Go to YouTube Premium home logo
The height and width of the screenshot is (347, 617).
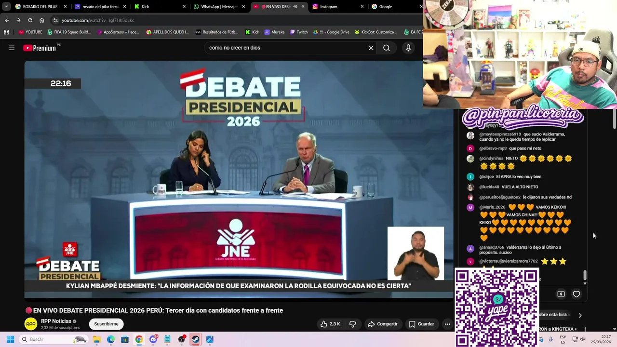(x=40, y=48)
